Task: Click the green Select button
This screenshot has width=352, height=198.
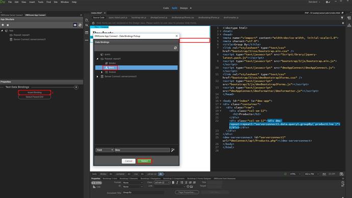Action: coord(144,161)
